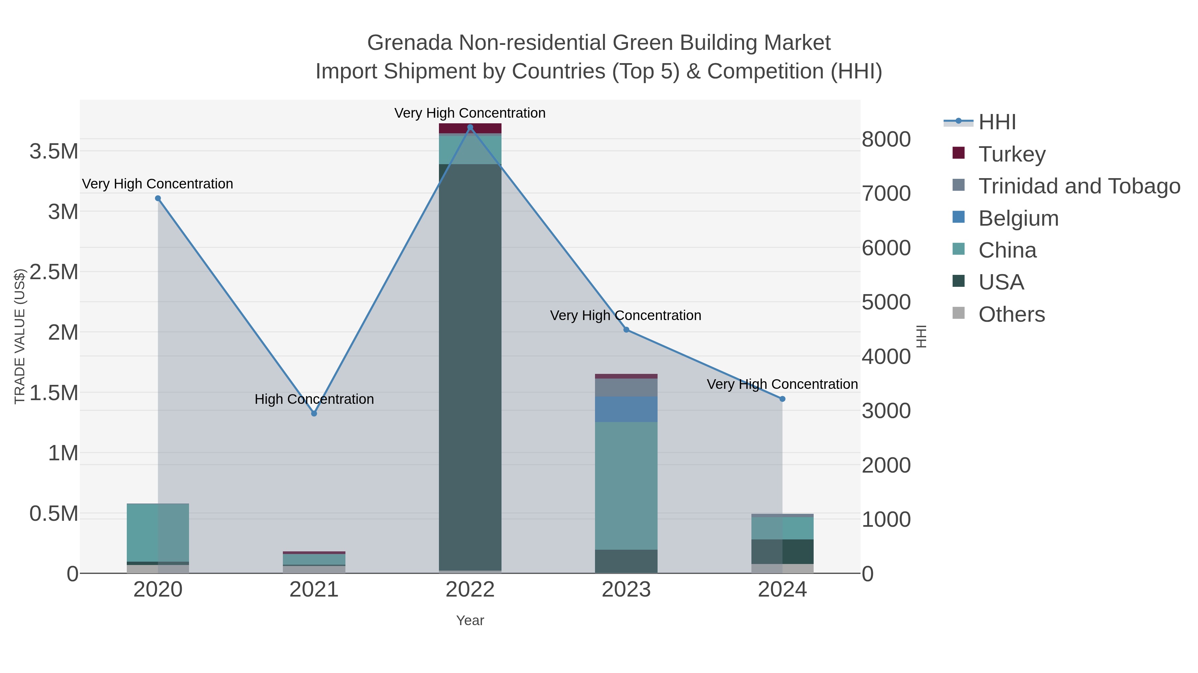
Task: Click the chart title text
Action: coord(599,56)
